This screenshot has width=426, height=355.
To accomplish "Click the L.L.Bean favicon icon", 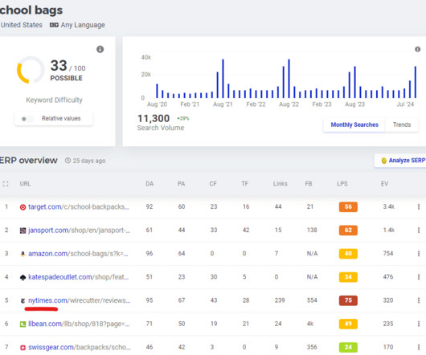I will (x=23, y=324).
